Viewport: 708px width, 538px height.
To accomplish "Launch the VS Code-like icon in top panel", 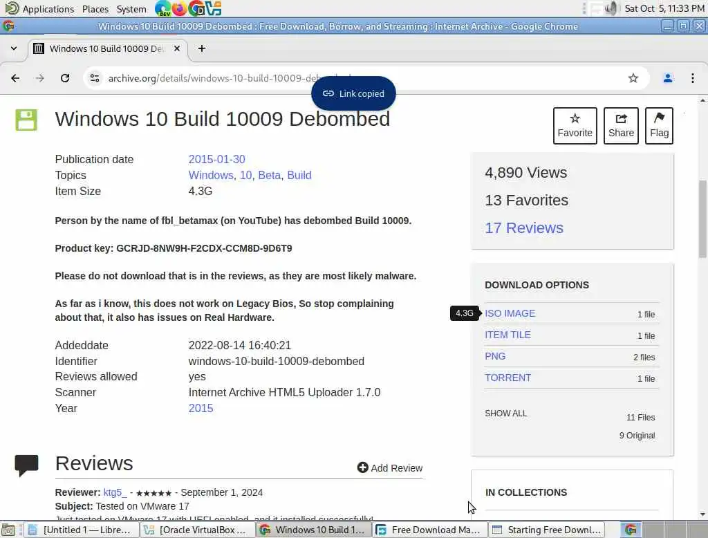I will pos(213,8).
